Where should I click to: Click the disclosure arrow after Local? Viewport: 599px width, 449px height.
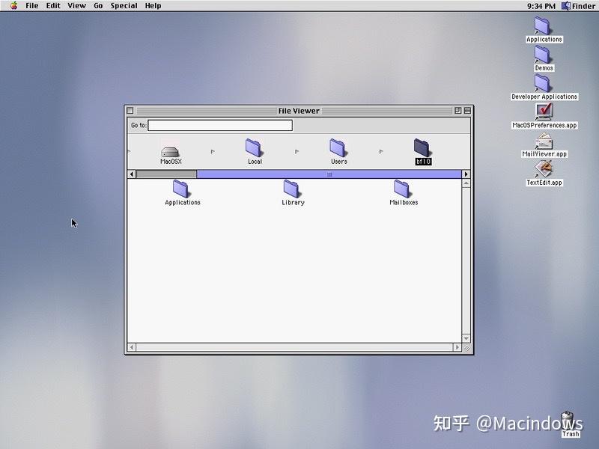click(297, 150)
